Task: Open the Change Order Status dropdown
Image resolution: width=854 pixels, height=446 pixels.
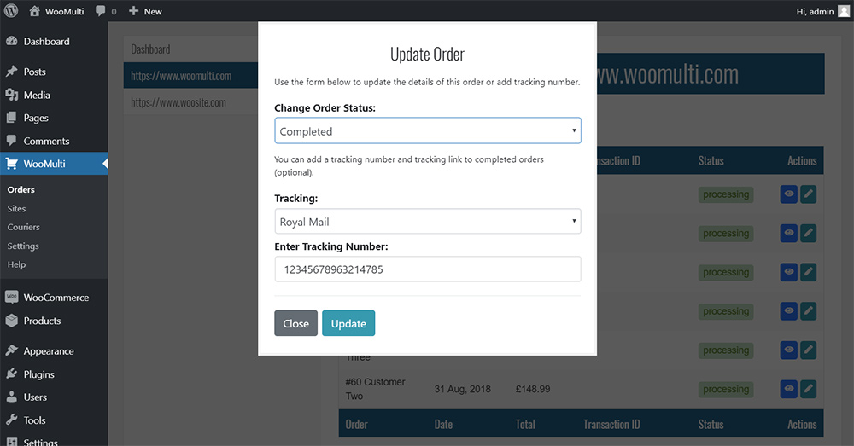Action: (427, 131)
